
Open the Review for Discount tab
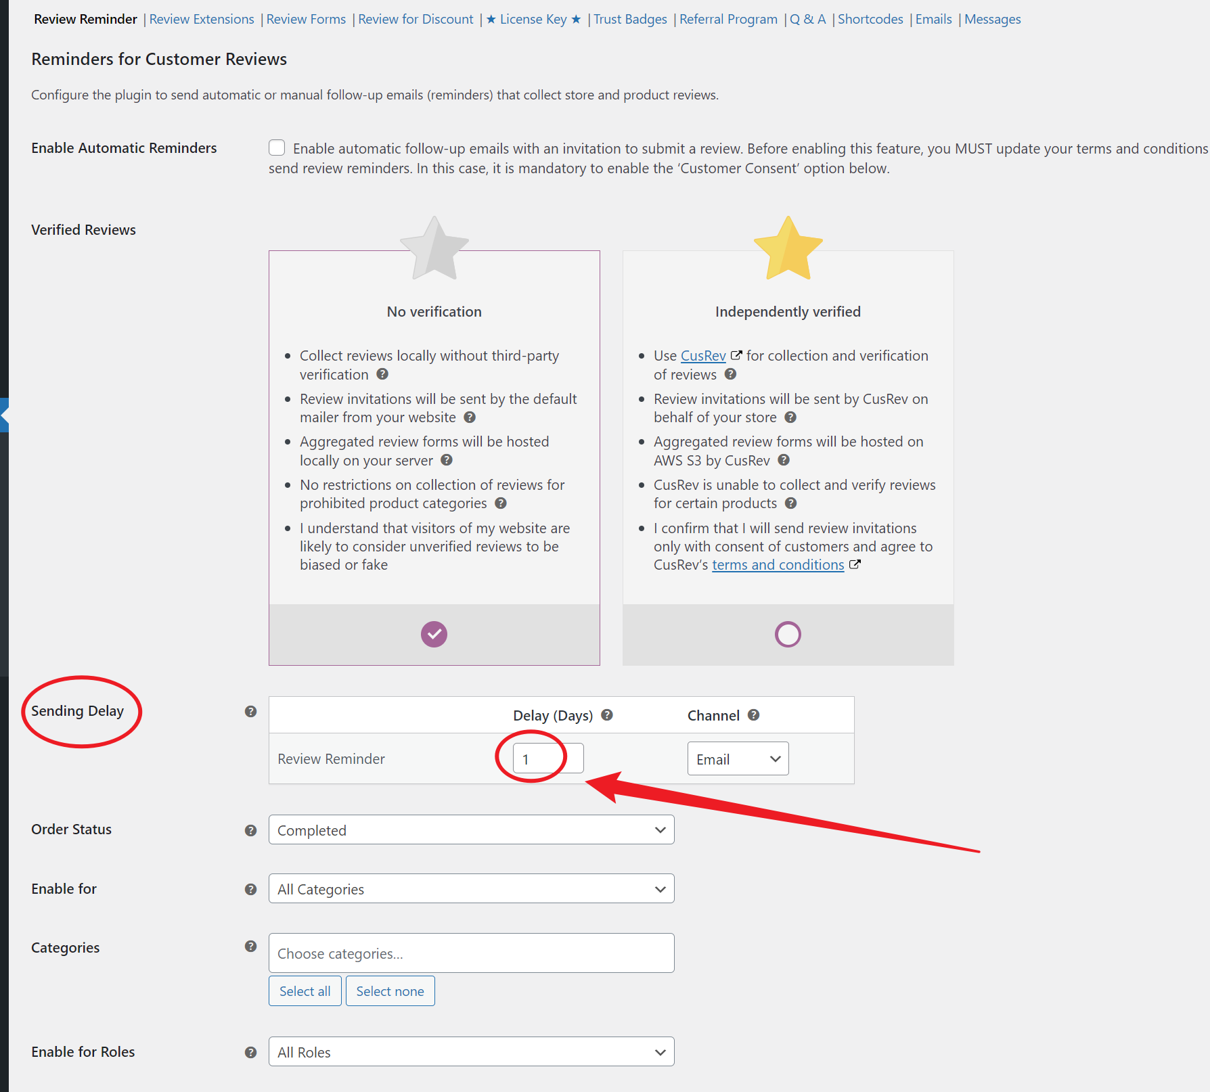[416, 19]
